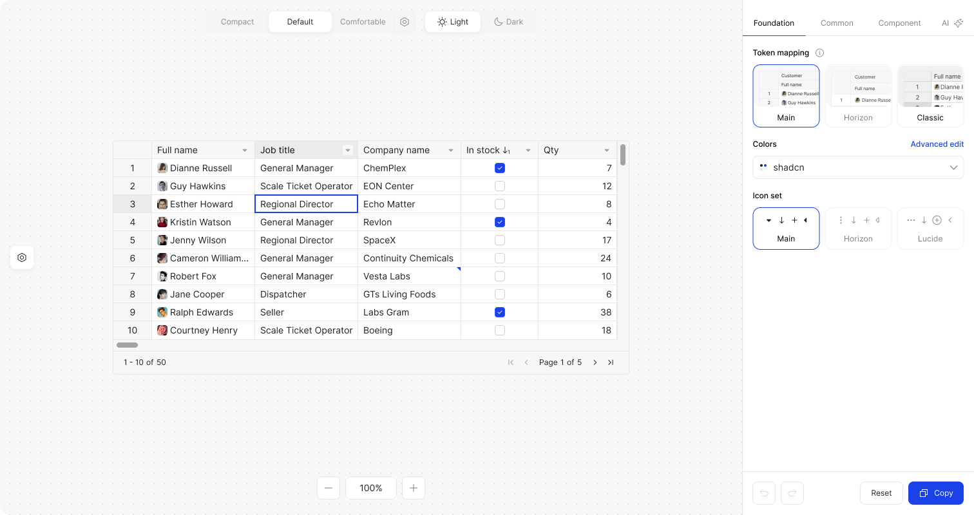Jump to last page in pagination
Image resolution: width=974 pixels, height=515 pixels.
[x=611, y=362]
